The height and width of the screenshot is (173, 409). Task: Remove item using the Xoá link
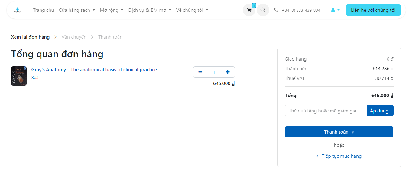click(35, 77)
